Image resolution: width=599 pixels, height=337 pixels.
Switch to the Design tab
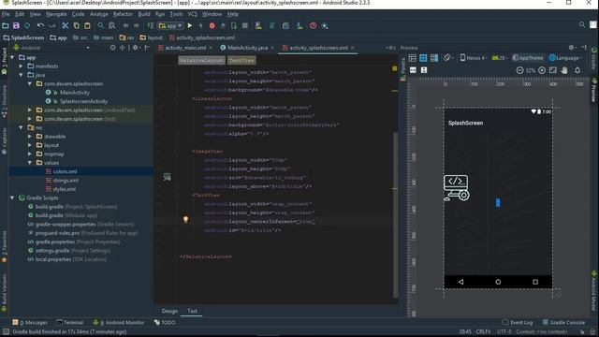pos(169,311)
